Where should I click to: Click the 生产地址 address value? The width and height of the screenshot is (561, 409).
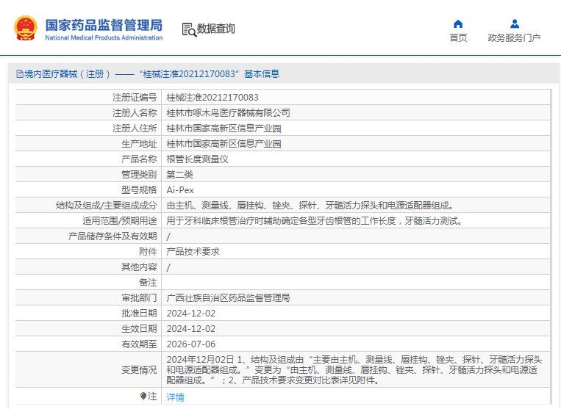point(224,144)
